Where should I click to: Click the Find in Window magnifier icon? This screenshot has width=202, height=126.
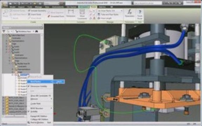29,122
